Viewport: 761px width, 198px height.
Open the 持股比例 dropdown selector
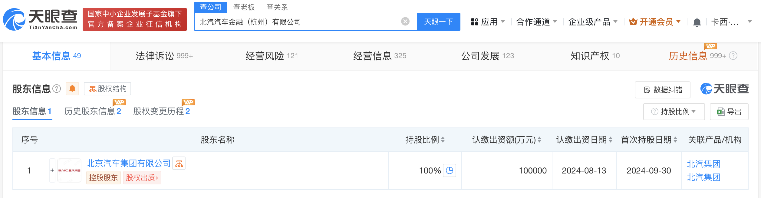pos(674,112)
